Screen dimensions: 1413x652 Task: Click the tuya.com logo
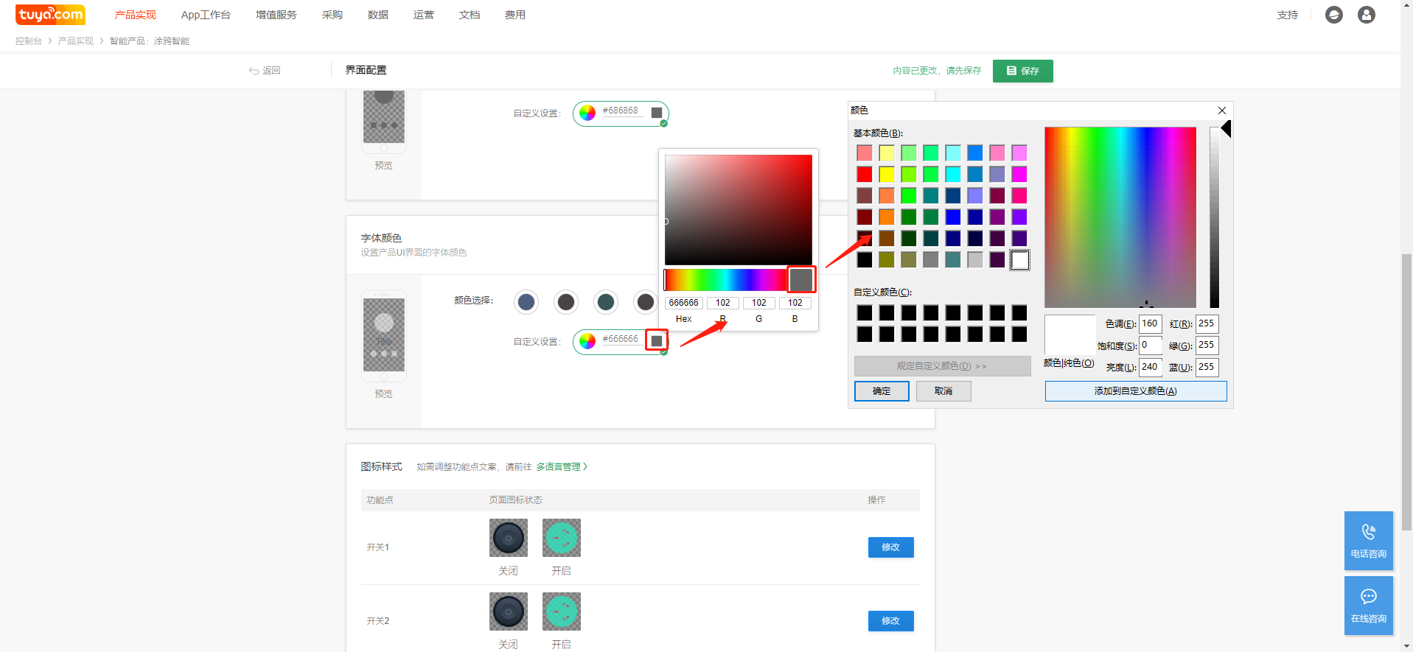(x=50, y=15)
